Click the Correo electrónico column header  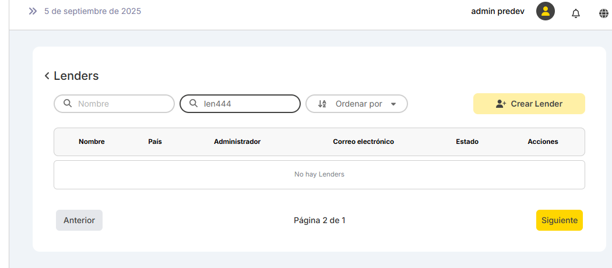363,142
